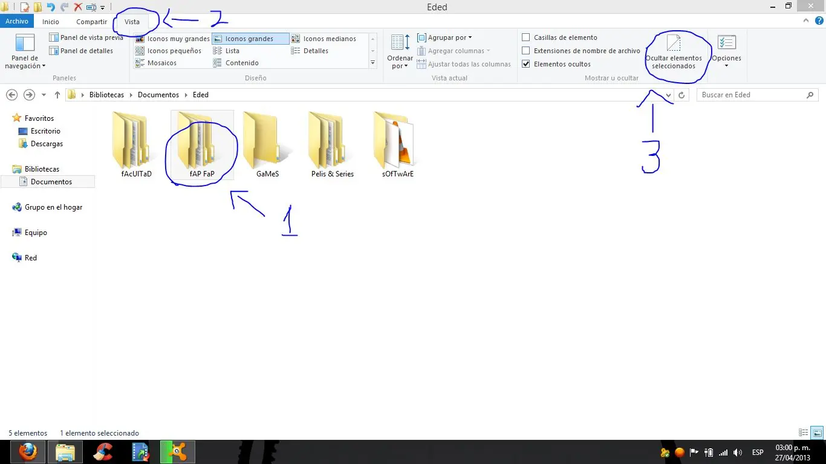Click Documentos in the address bar
This screenshot has height=464, width=826.
point(158,95)
